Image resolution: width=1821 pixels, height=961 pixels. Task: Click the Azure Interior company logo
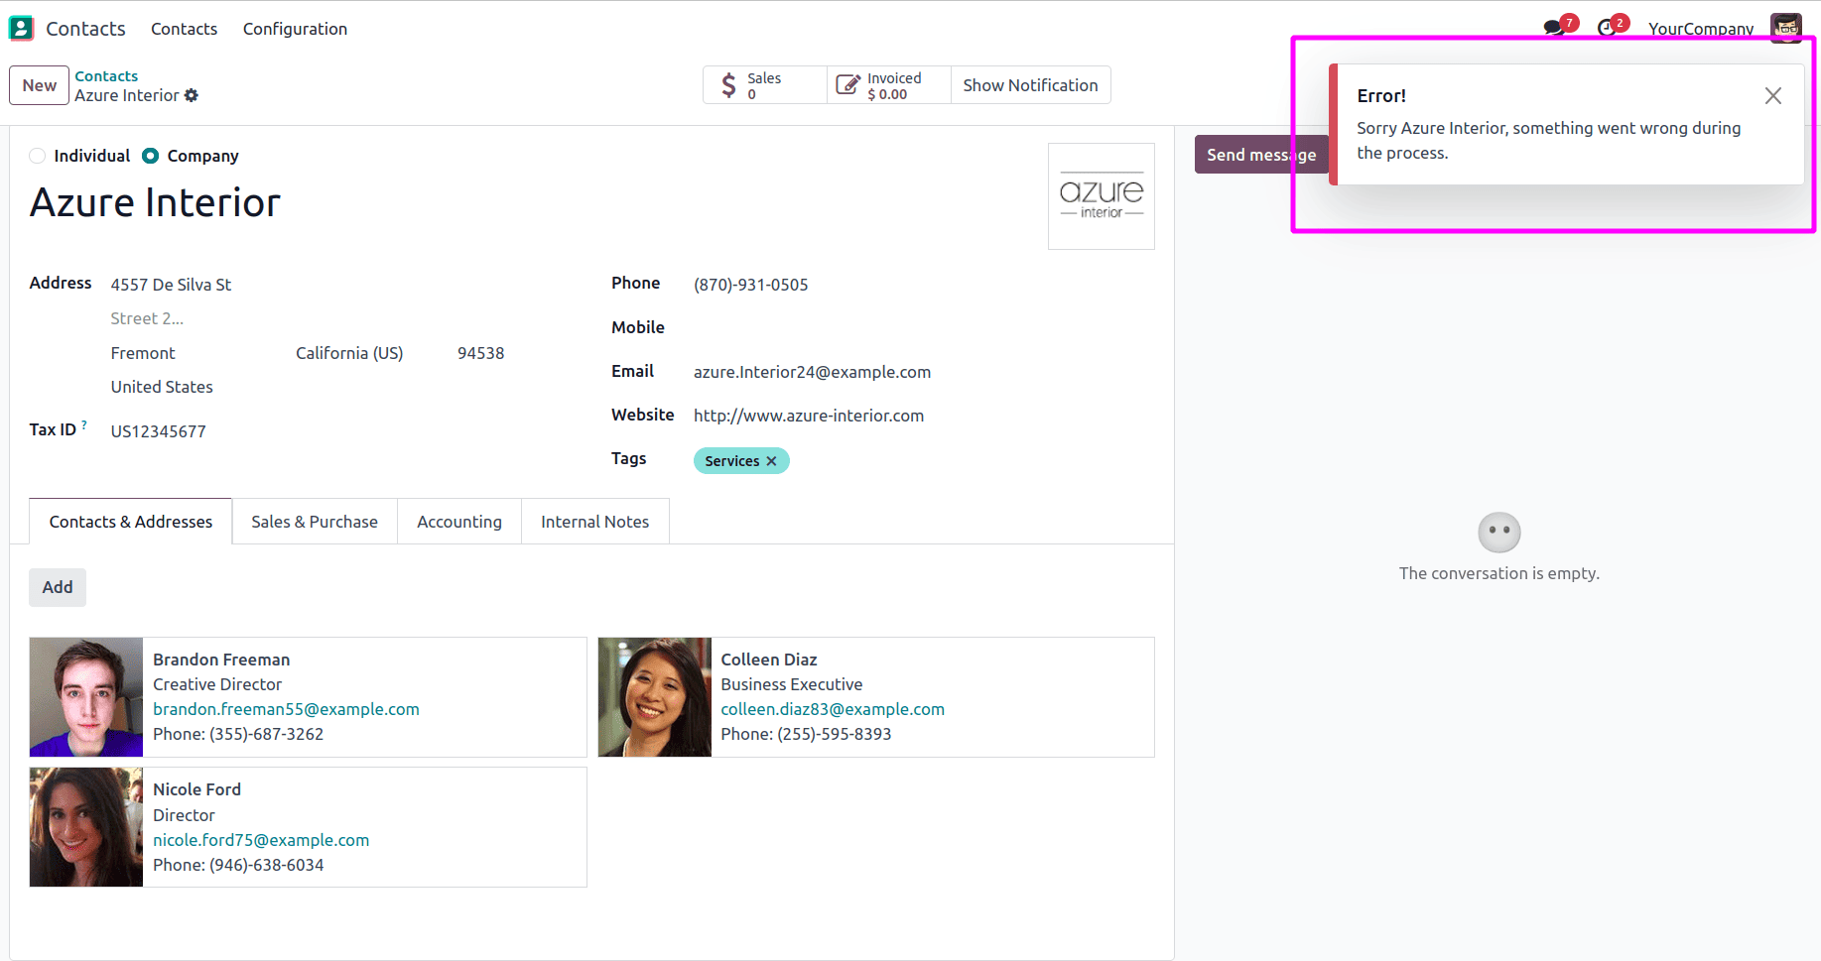coord(1102,196)
